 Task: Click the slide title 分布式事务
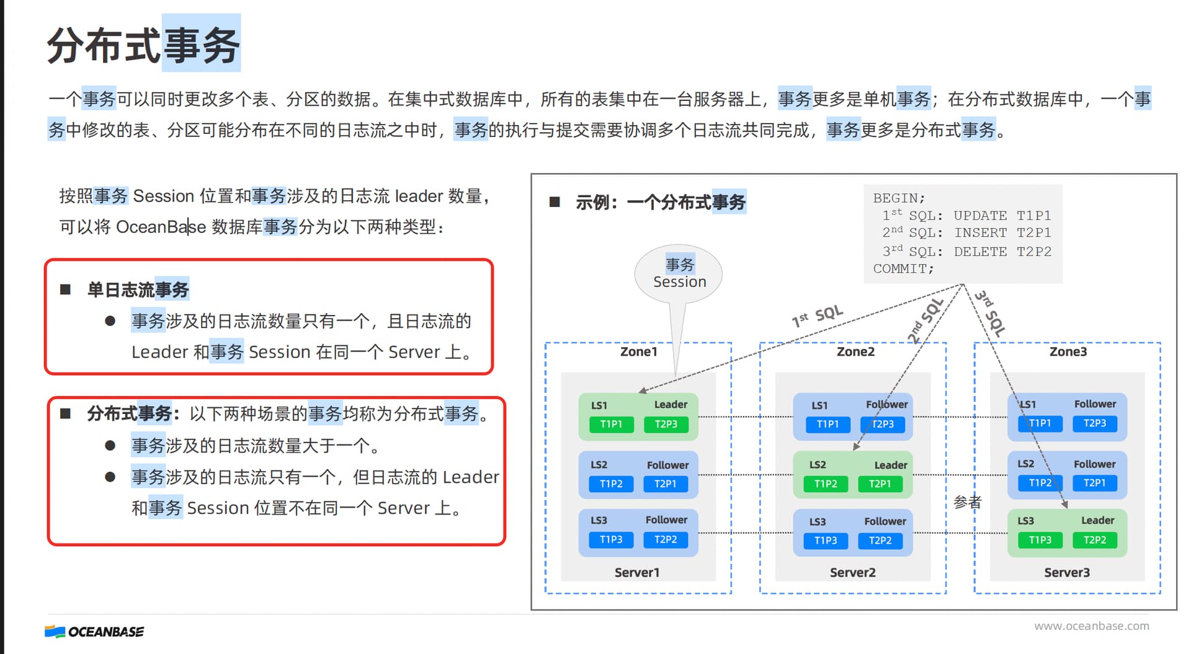pyautogui.click(x=143, y=45)
